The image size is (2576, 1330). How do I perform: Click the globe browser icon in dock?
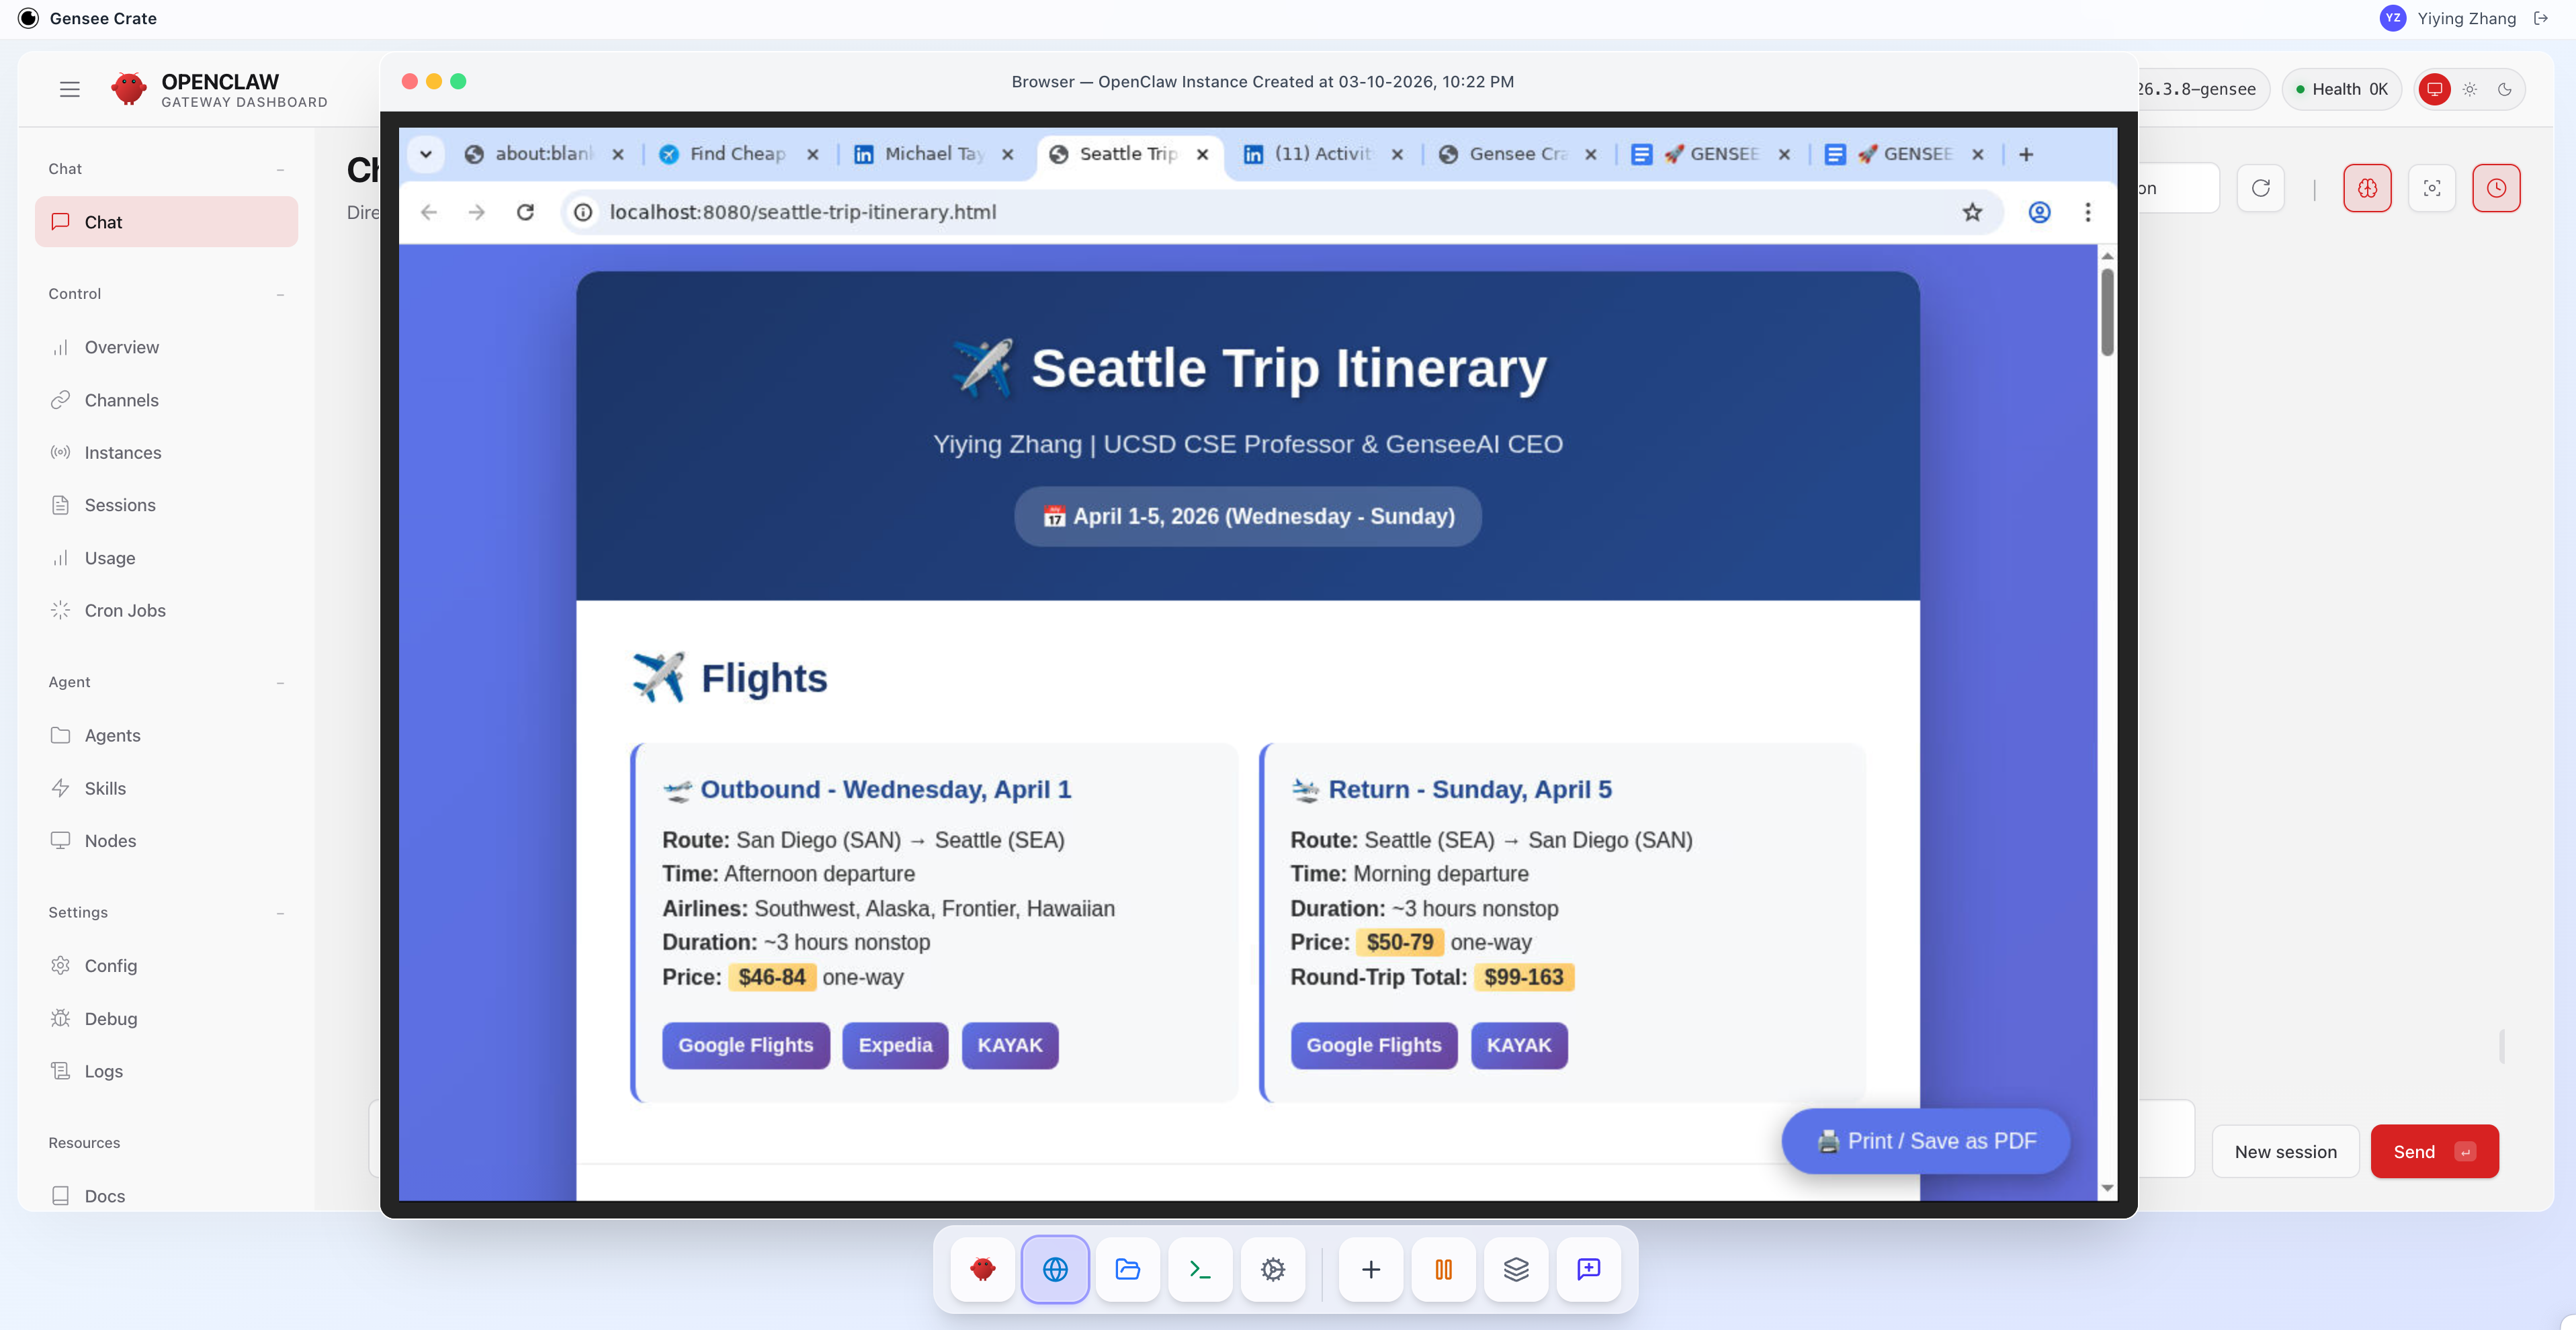pos(1055,1269)
